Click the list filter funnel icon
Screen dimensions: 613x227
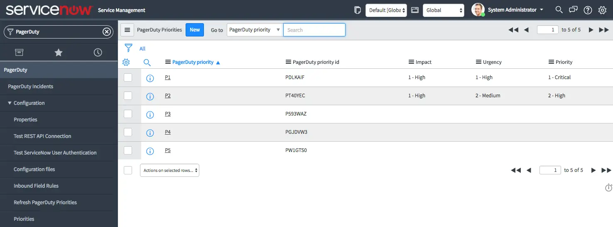pos(128,48)
